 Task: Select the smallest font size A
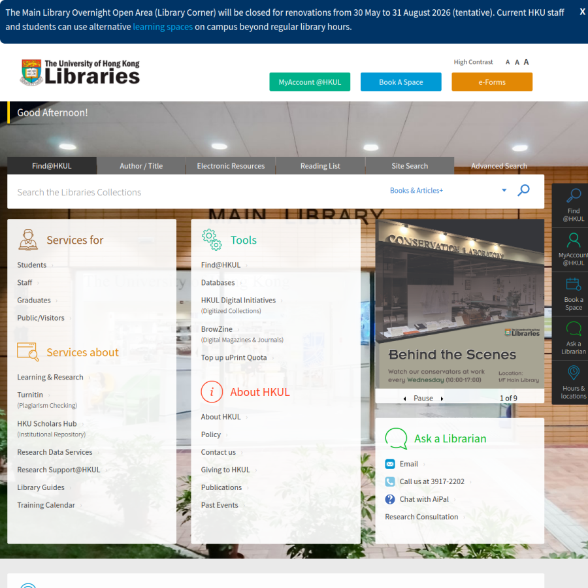point(508,62)
